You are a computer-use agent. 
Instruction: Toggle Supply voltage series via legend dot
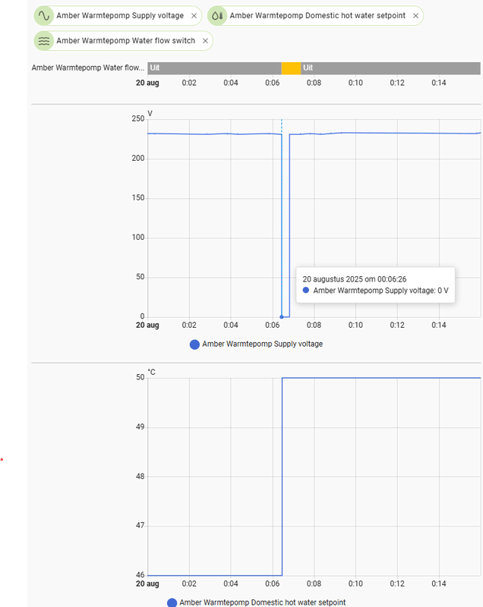click(x=194, y=344)
